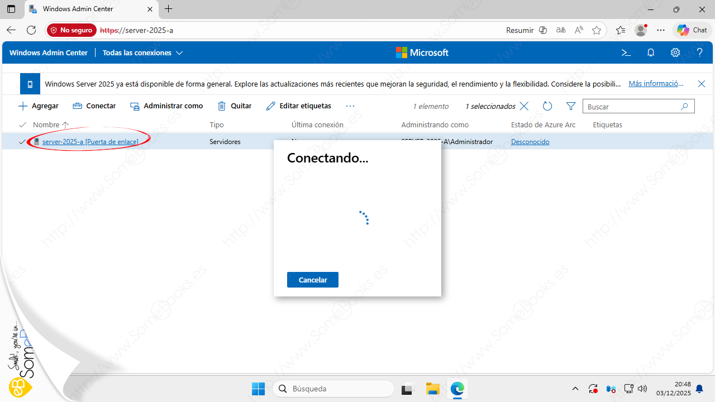This screenshot has height=402, width=715.
Task: Click the Quitar trash toolbar item
Action: click(235, 106)
